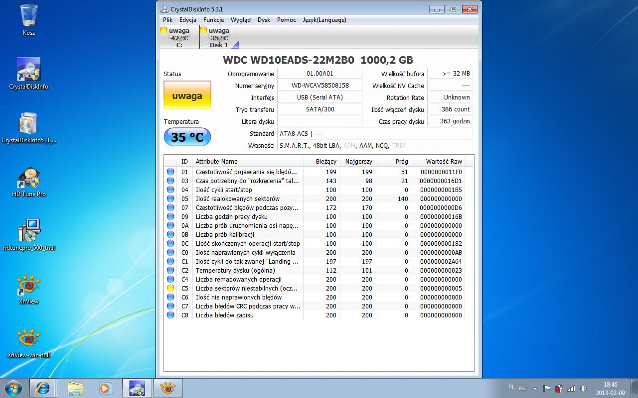This screenshot has height=398, width=638.
Task: Open the Funkcje menu
Action: pos(214,20)
